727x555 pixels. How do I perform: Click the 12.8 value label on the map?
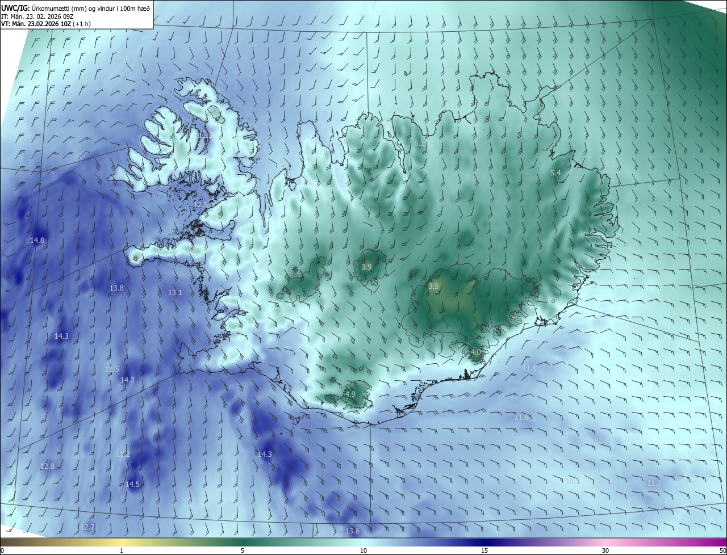pos(47,466)
